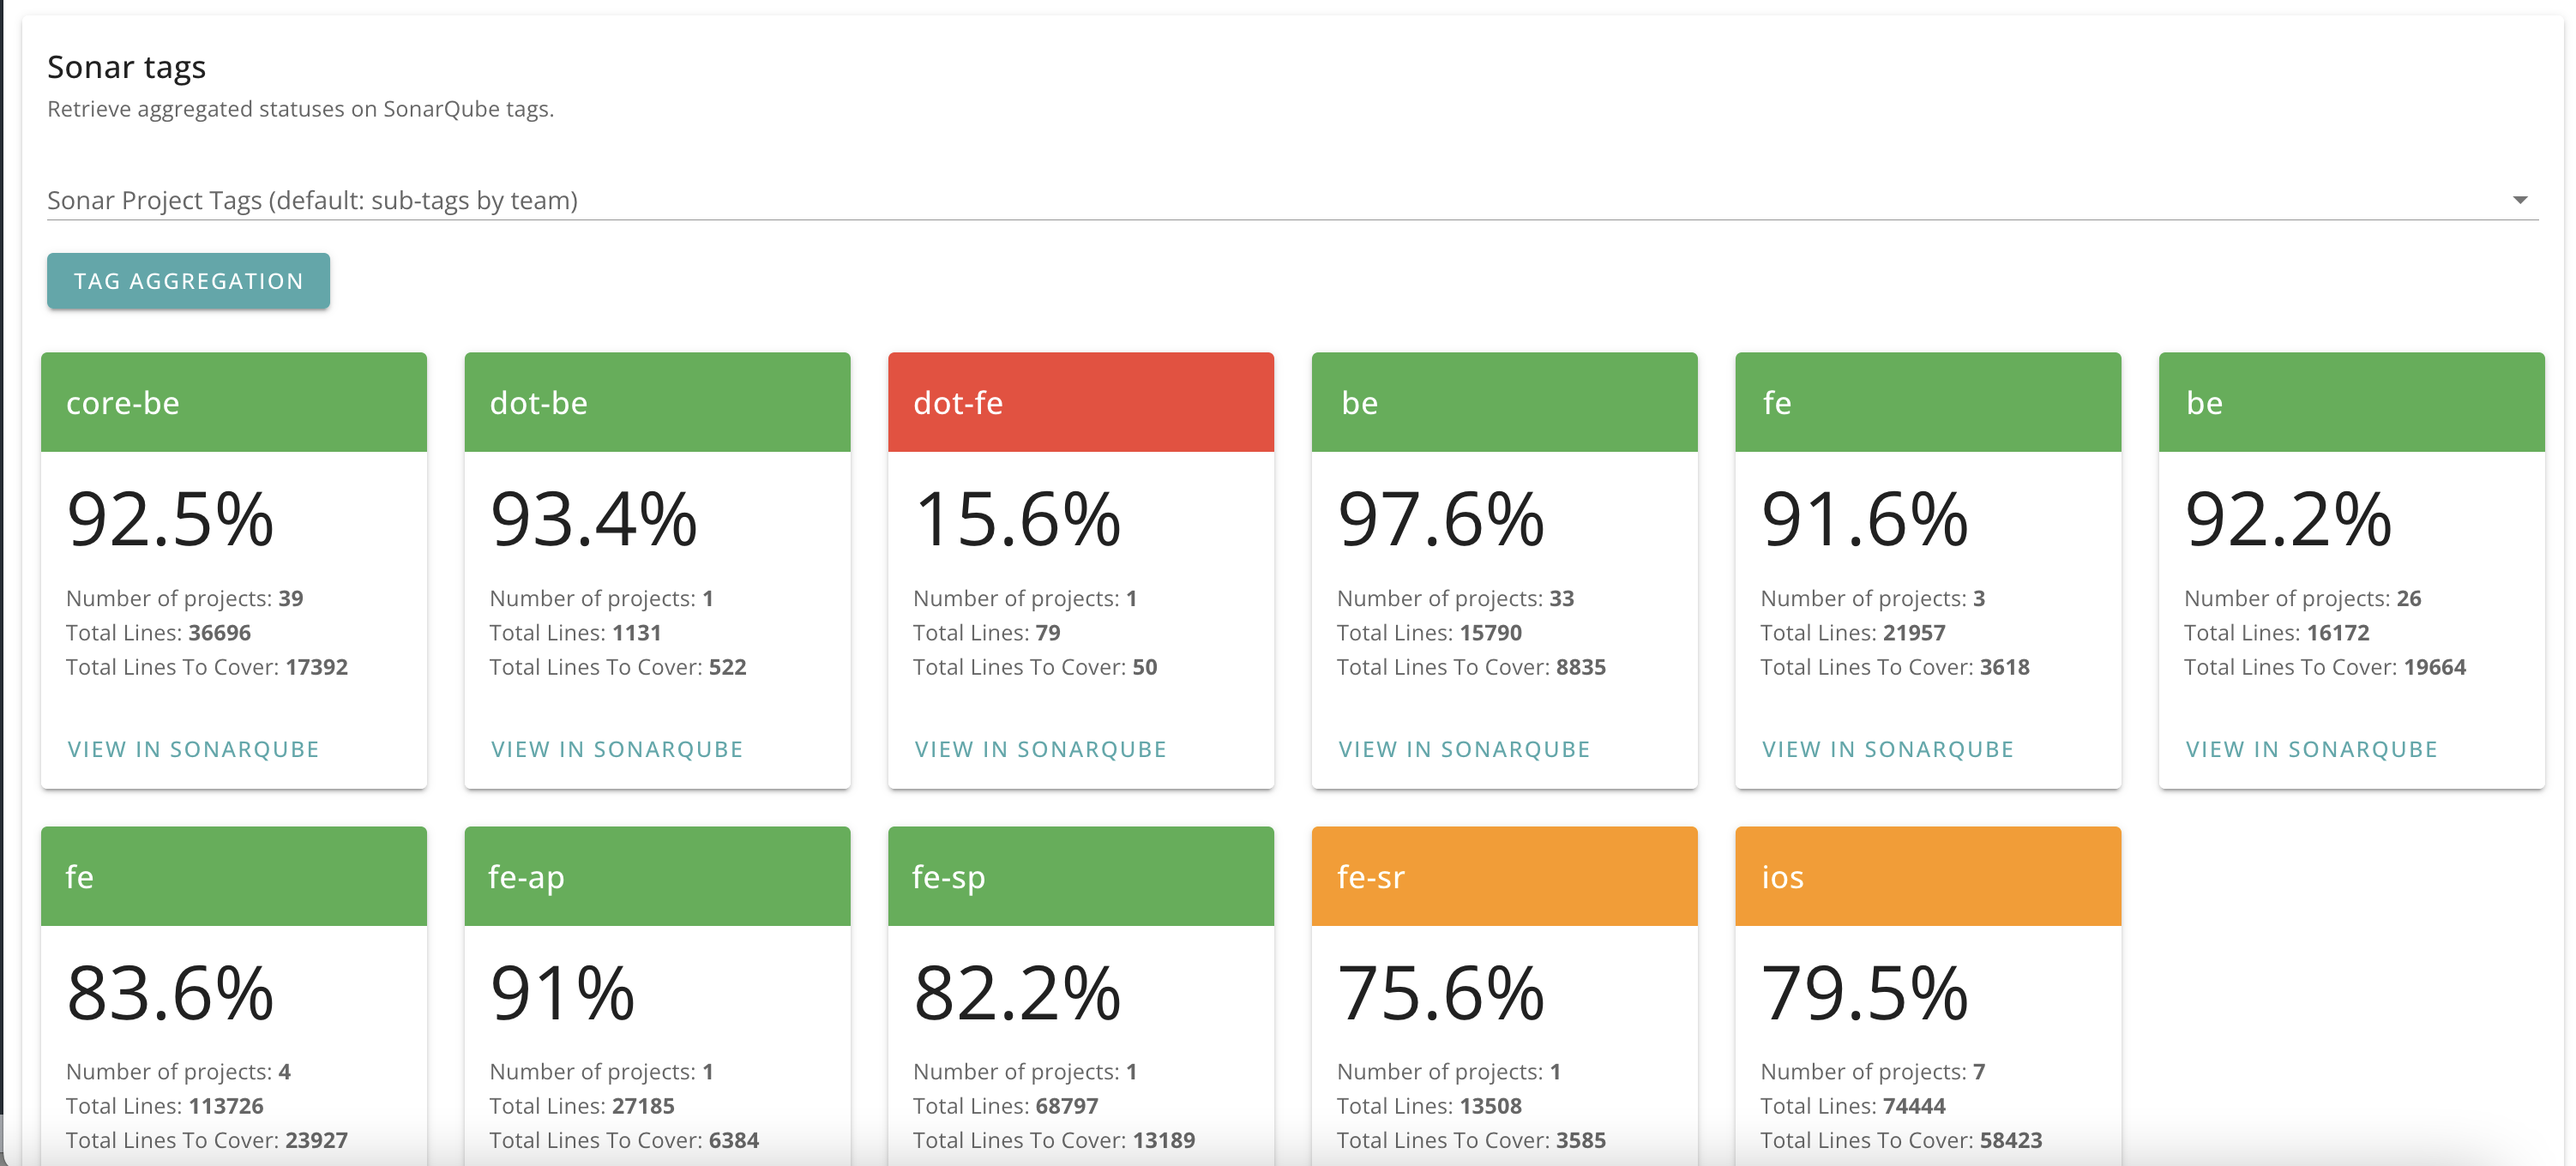The width and height of the screenshot is (2576, 1166).
Task: Open VIEW IN SONARQUBE for dot-fe
Action: pyautogui.click(x=1040, y=749)
